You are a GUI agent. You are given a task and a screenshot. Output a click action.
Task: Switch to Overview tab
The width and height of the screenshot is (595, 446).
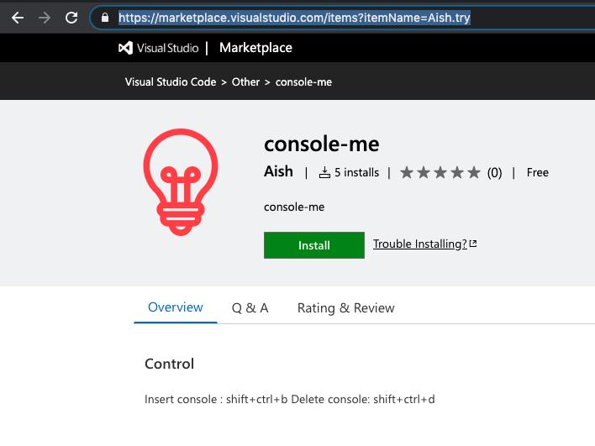[176, 307]
